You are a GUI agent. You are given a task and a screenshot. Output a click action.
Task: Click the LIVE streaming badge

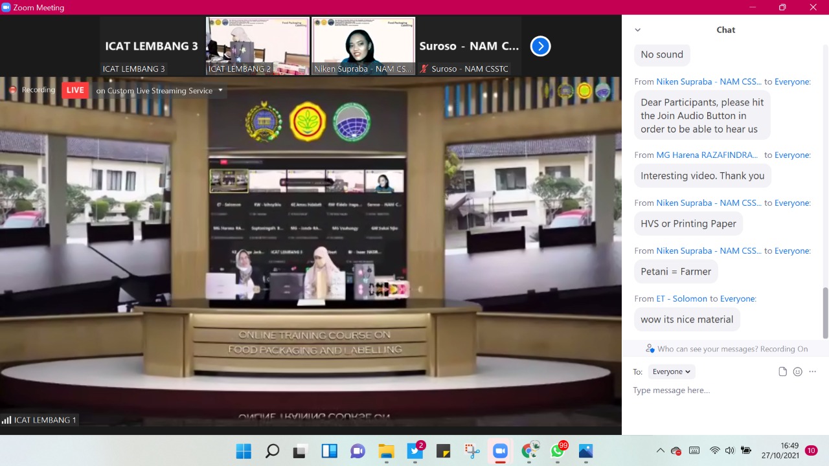[x=75, y=90]
